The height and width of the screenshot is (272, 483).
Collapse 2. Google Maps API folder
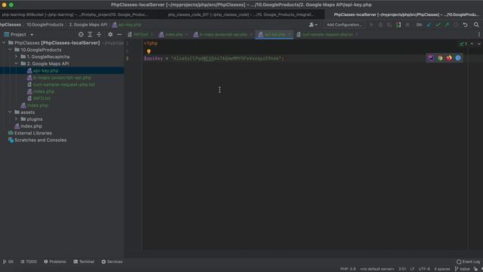click(x=16, y=63)
